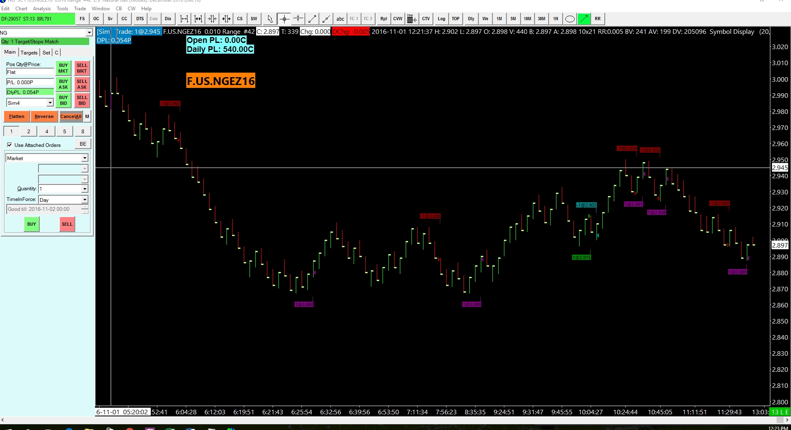Click the CC toolbar button
791x430 pixels.
(x=124, y=19)
